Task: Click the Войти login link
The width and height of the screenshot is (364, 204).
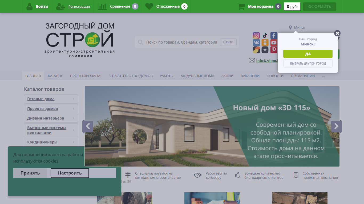Action: point(42,6)
